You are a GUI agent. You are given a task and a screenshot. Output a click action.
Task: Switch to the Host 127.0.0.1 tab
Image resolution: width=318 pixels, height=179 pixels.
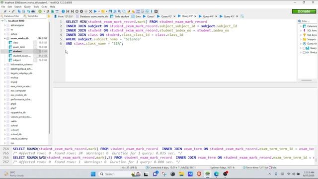pos(64,16)
